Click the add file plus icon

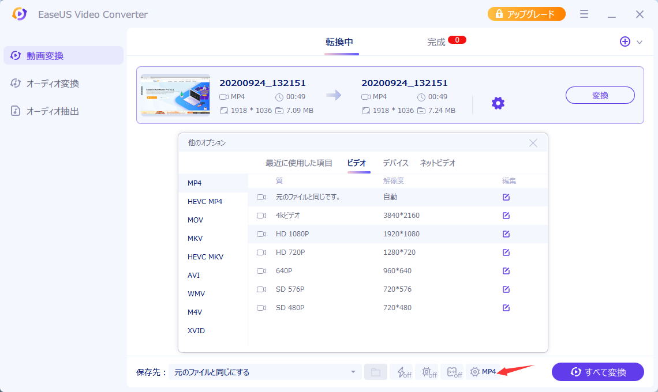[625, 42]
